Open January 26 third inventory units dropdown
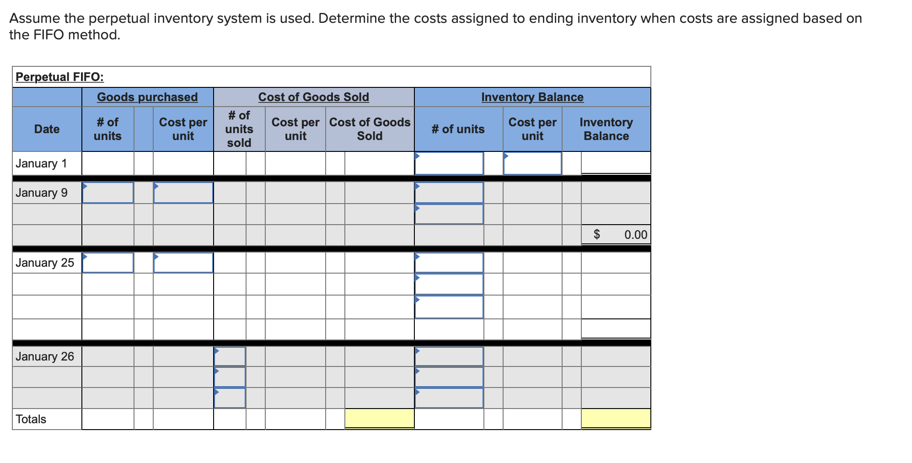Viewport: 912px width, 463px height. pos(449,398)
